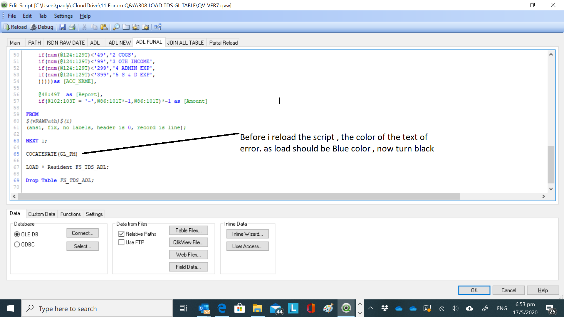Click the script editor's scroll down arrow
Image resolution: width=564 pixels, height=317 pixels.
tap(551, 189)
